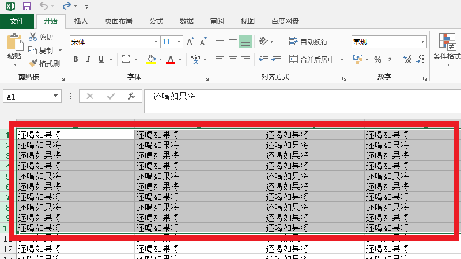Open the font name 宋体 combo box
Screen dimensions: 461x259
[x=115, y=41]
